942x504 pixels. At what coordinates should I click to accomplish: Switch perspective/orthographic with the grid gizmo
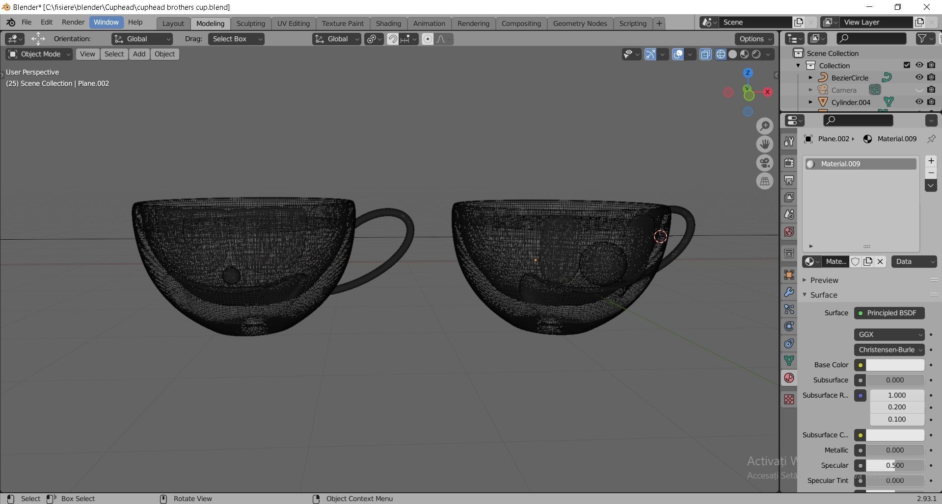765,181
